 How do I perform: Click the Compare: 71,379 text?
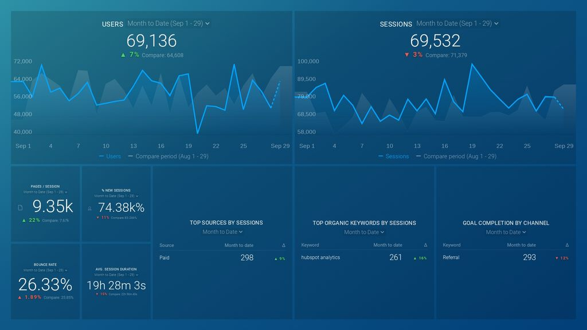(446, 55)
